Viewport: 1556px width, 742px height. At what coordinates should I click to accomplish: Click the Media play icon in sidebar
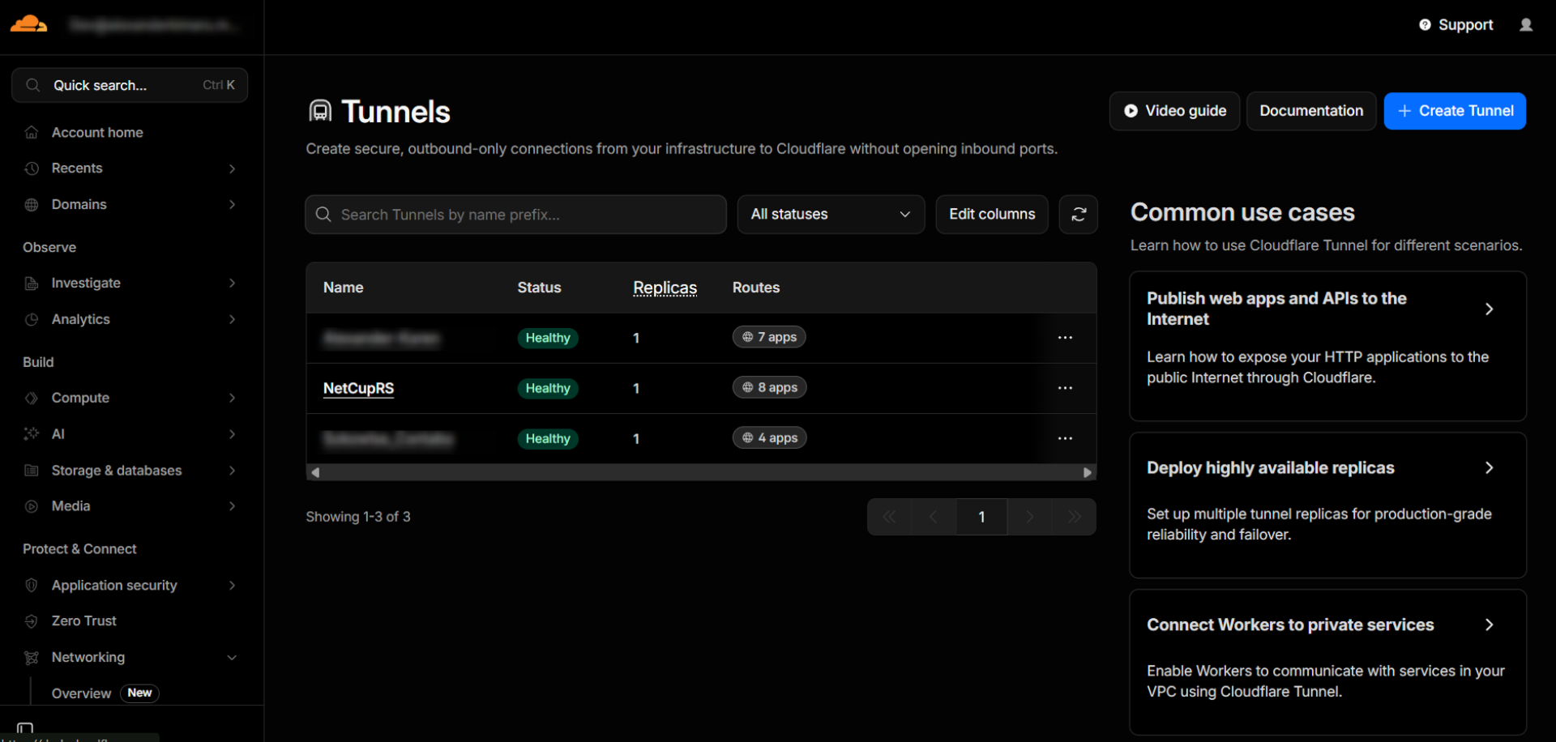(x=32, y=506)
